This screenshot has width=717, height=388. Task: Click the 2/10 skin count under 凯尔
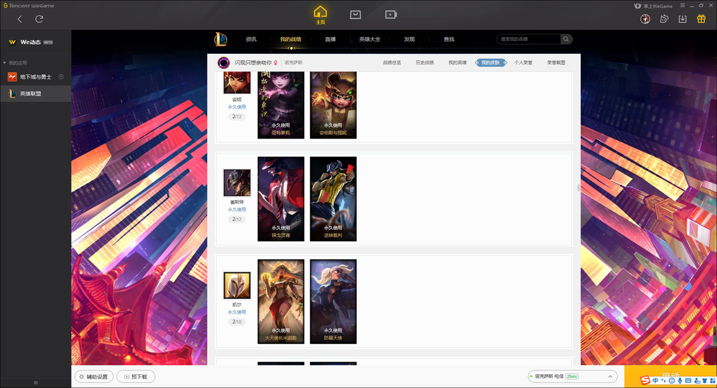[x=237, y=322]
